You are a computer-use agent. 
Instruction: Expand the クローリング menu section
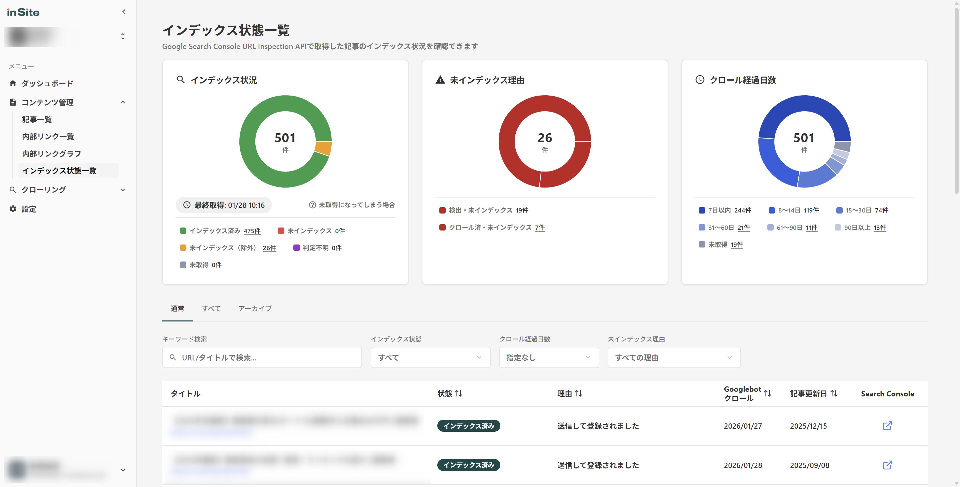click(x=123, y=190)
